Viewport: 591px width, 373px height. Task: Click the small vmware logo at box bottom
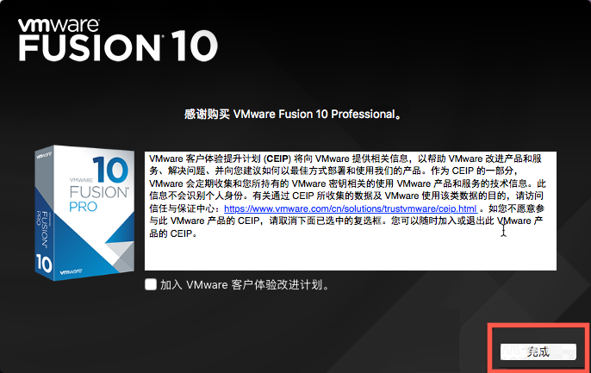71,271
